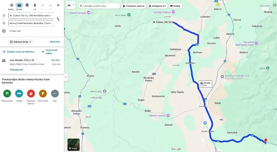The width and height of the screenshot is (277, 152).
Task: Select the driving travel mode icon
Action: 19,5
